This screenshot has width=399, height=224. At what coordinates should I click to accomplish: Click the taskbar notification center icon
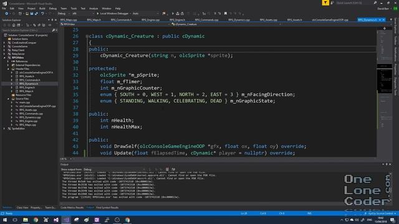[x=393, y=220]
